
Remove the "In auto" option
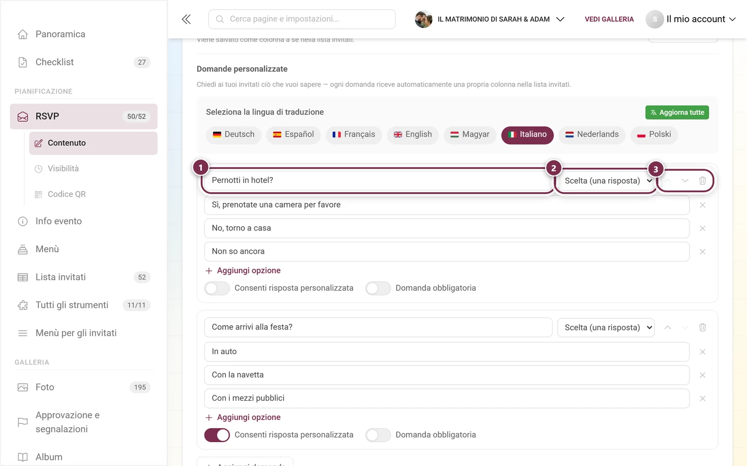click(x=702, y=352)
